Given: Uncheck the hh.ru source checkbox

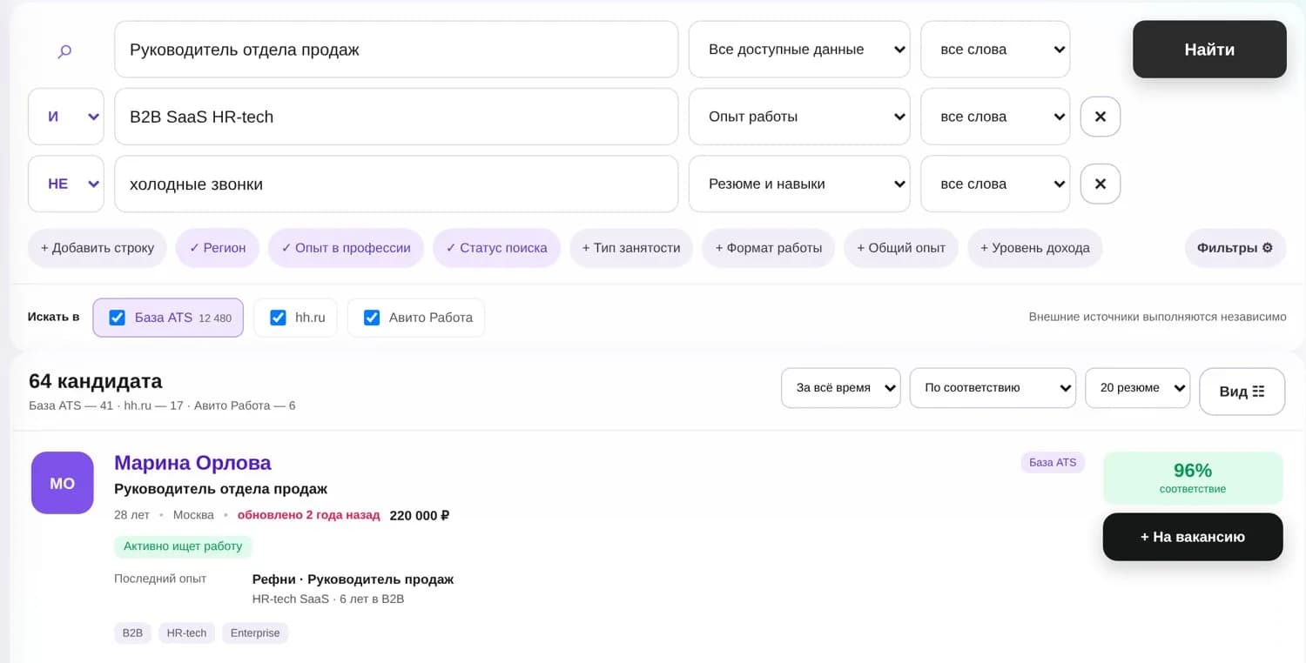Looking at the screenshot, I should pyautogui.click(x=278, y=318).
